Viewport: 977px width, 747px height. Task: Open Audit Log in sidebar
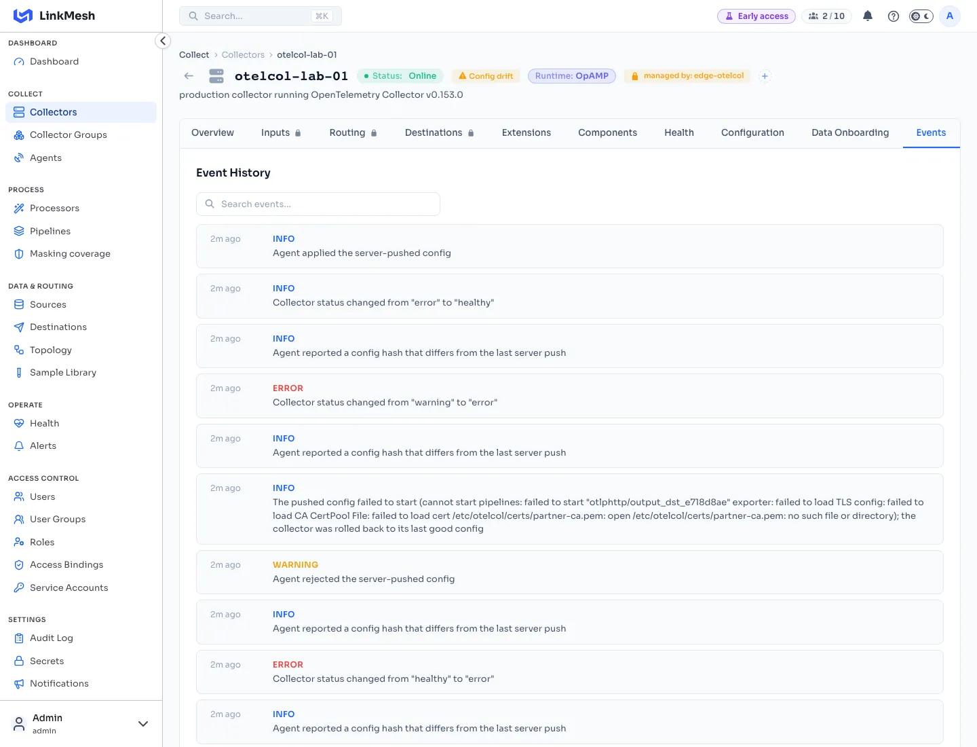point(81,638)
